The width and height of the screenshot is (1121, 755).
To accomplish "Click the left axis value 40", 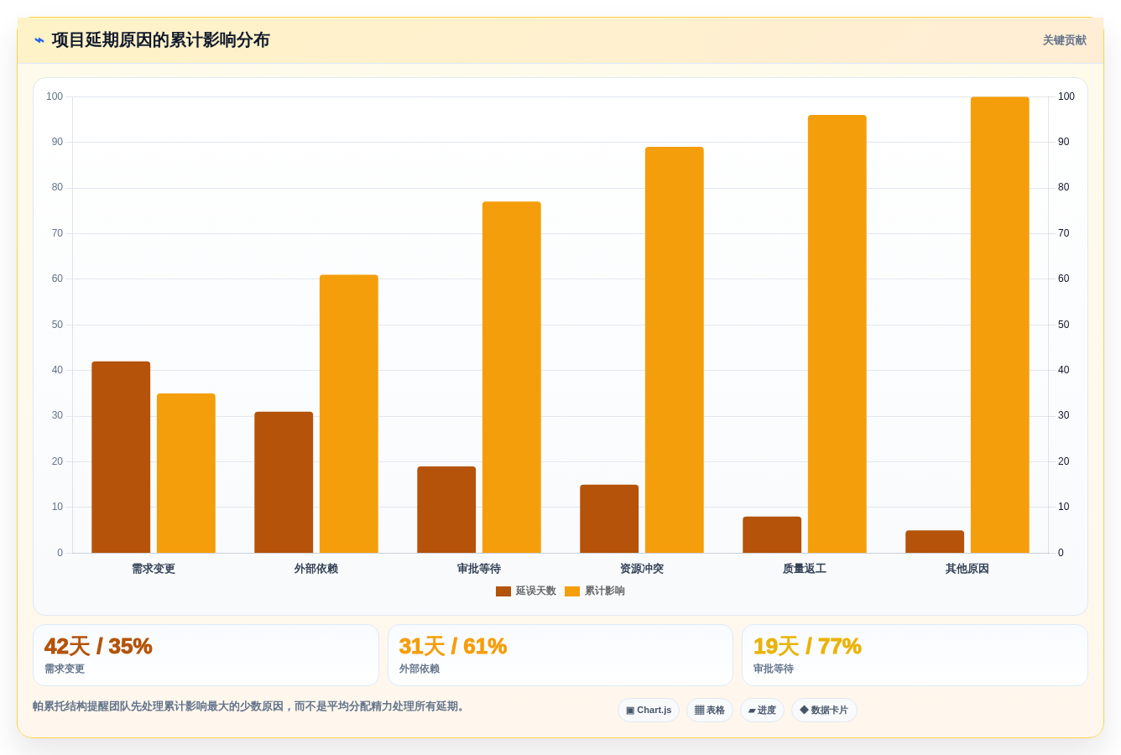I will tap(57, 370).
